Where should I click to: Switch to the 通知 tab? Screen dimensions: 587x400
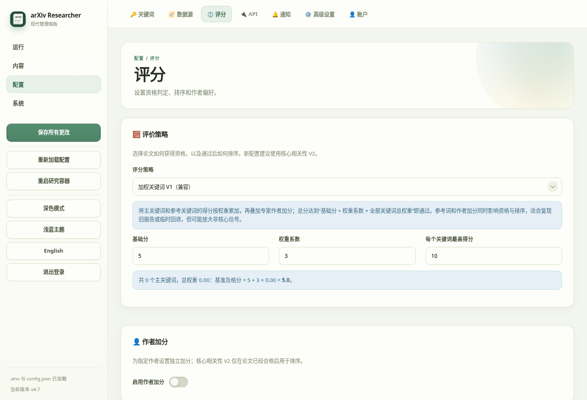(x=281, y=14)
